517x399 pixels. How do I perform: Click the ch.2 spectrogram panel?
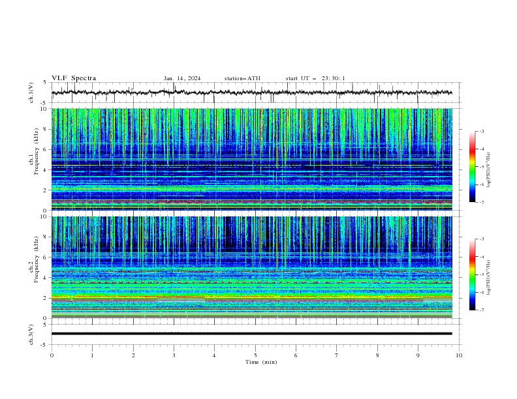(251, 267)
